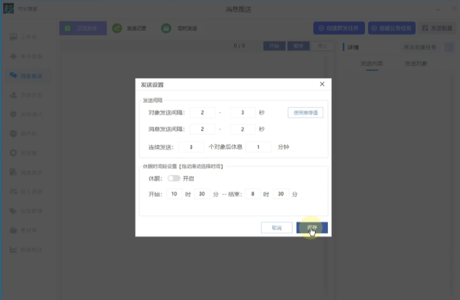Screen dimensions: 460x300
Task: Edit 对象发送间隔 minimum field showing 2
Action: click(202, 113)
